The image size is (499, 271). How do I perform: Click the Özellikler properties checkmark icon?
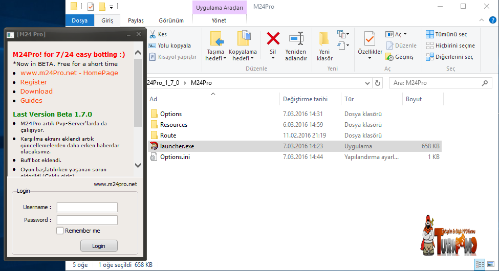(370, 39)
